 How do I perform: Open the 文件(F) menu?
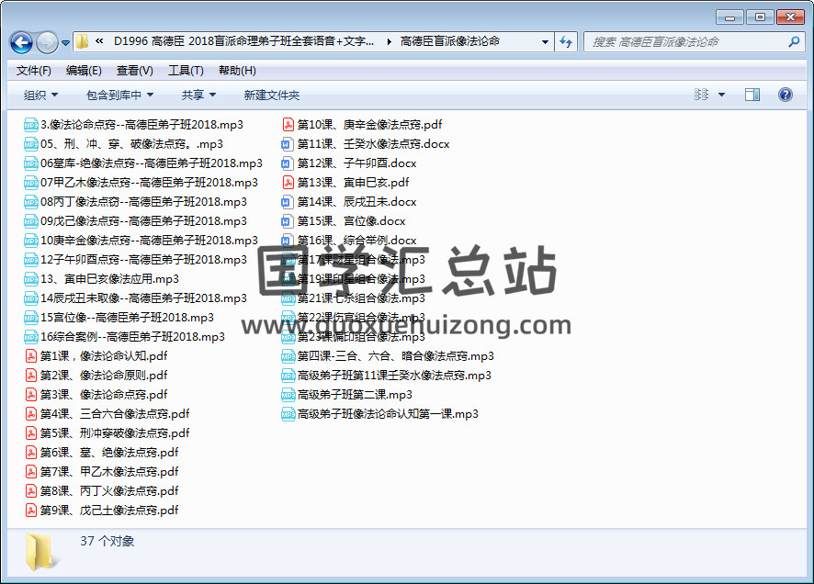point(34,71)
